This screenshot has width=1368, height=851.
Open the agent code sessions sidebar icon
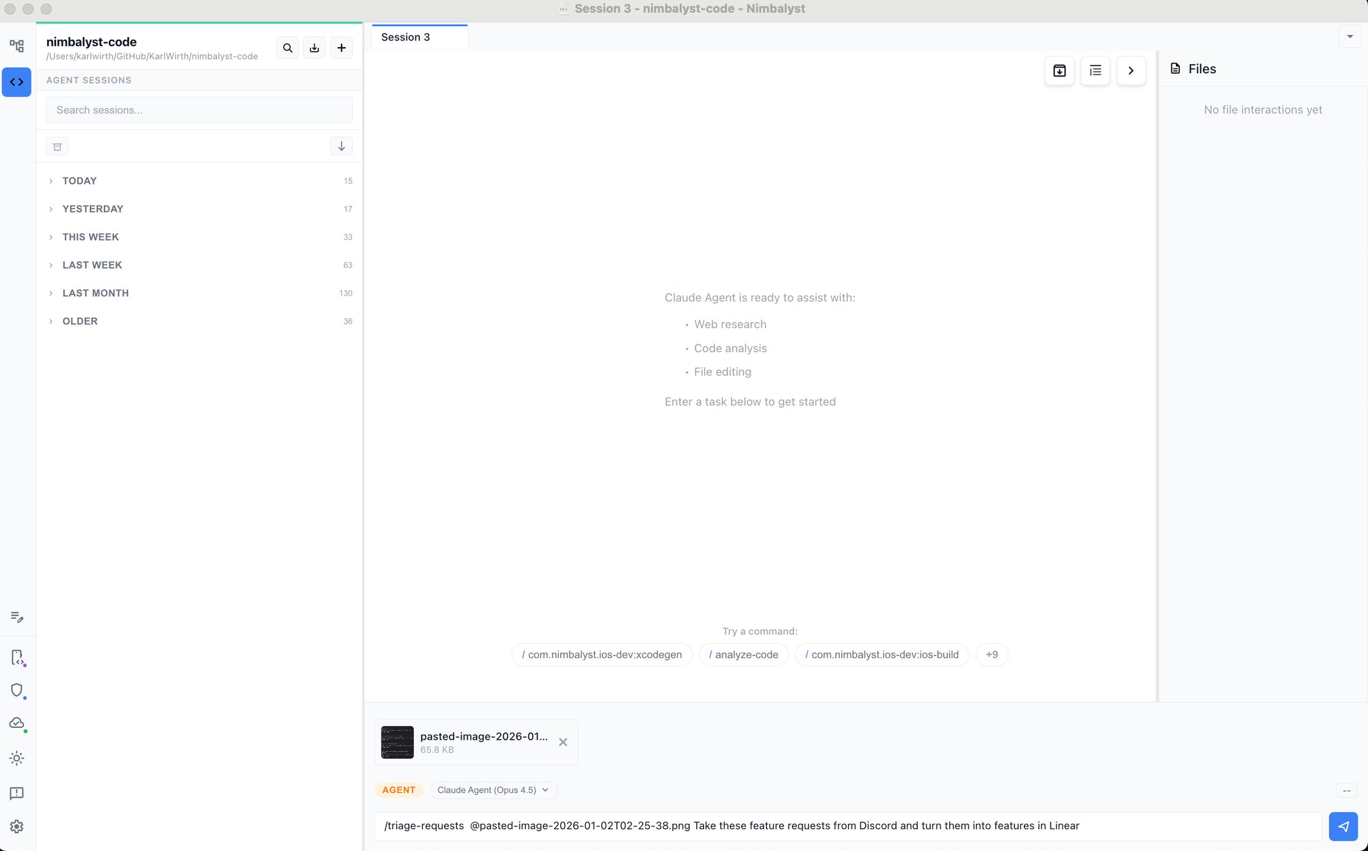[16, 82]
